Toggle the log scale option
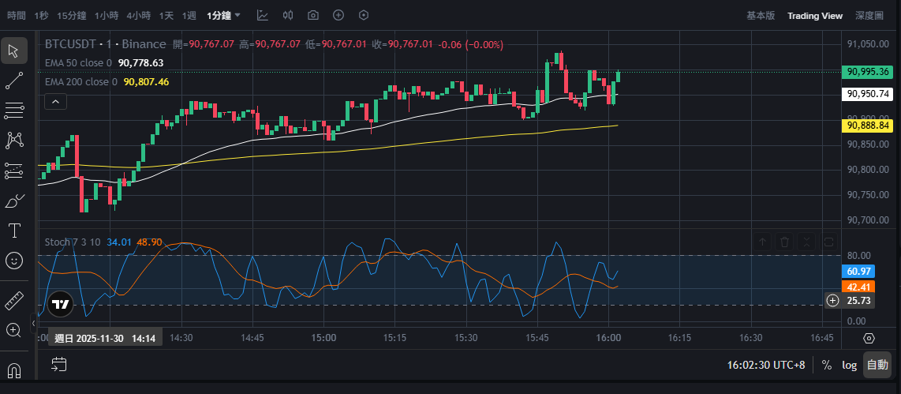Viewport: 901px width, 394px height. 849,365
